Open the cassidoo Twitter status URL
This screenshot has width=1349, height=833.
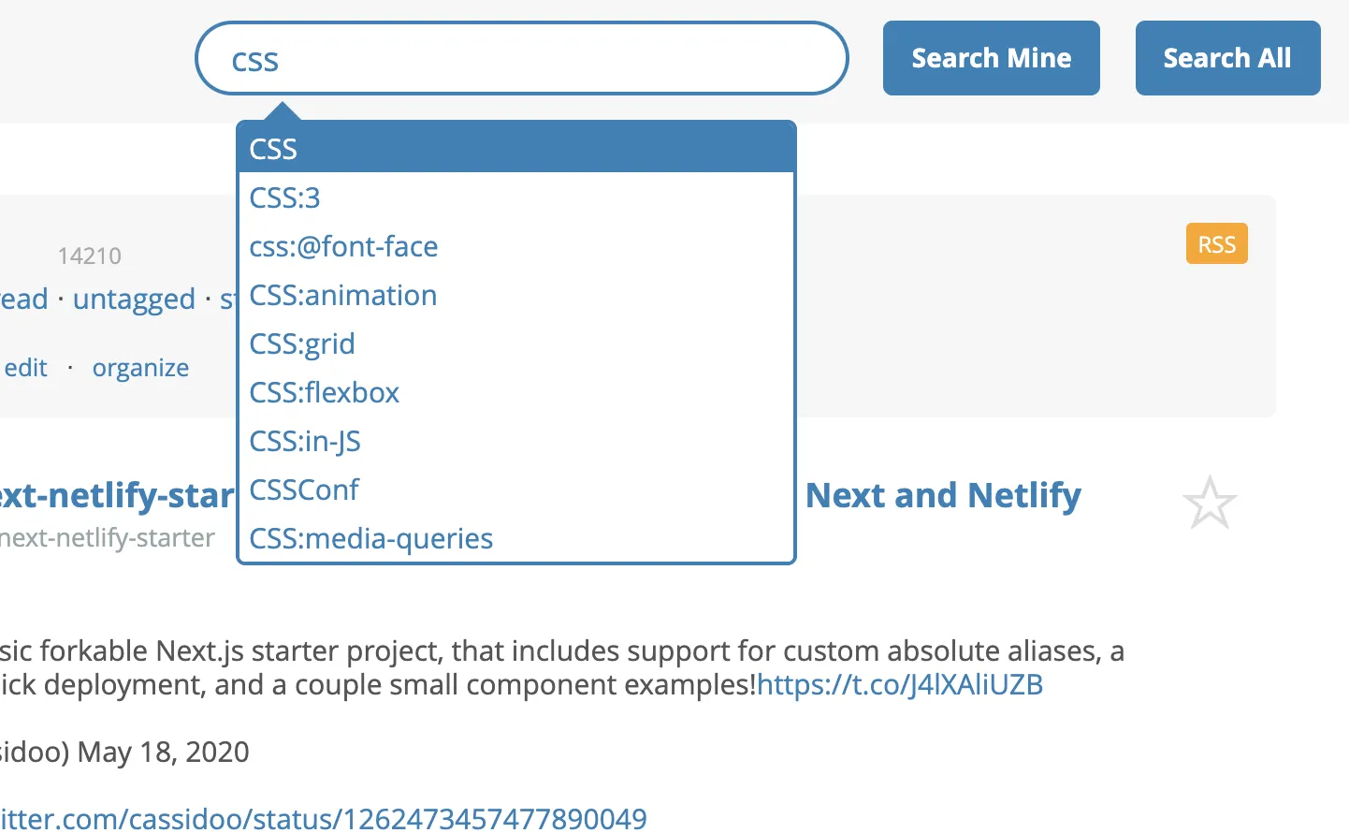323,818
